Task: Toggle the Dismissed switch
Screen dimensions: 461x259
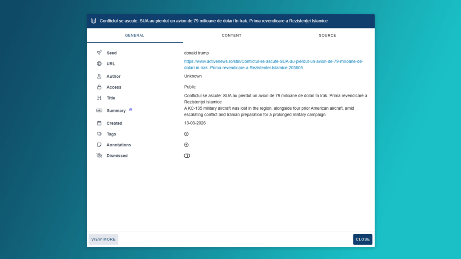Action: coord(187,156)
